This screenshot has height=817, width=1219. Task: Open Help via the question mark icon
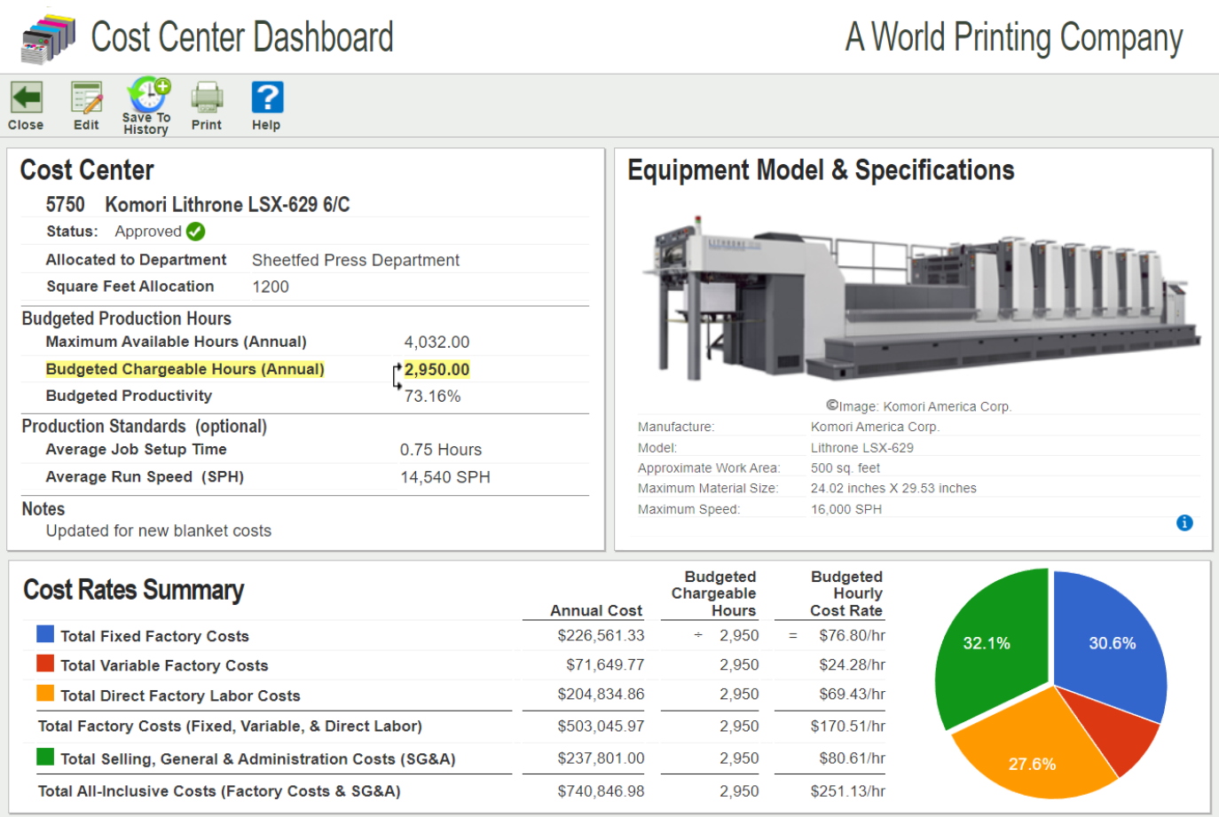click(267, 98)
